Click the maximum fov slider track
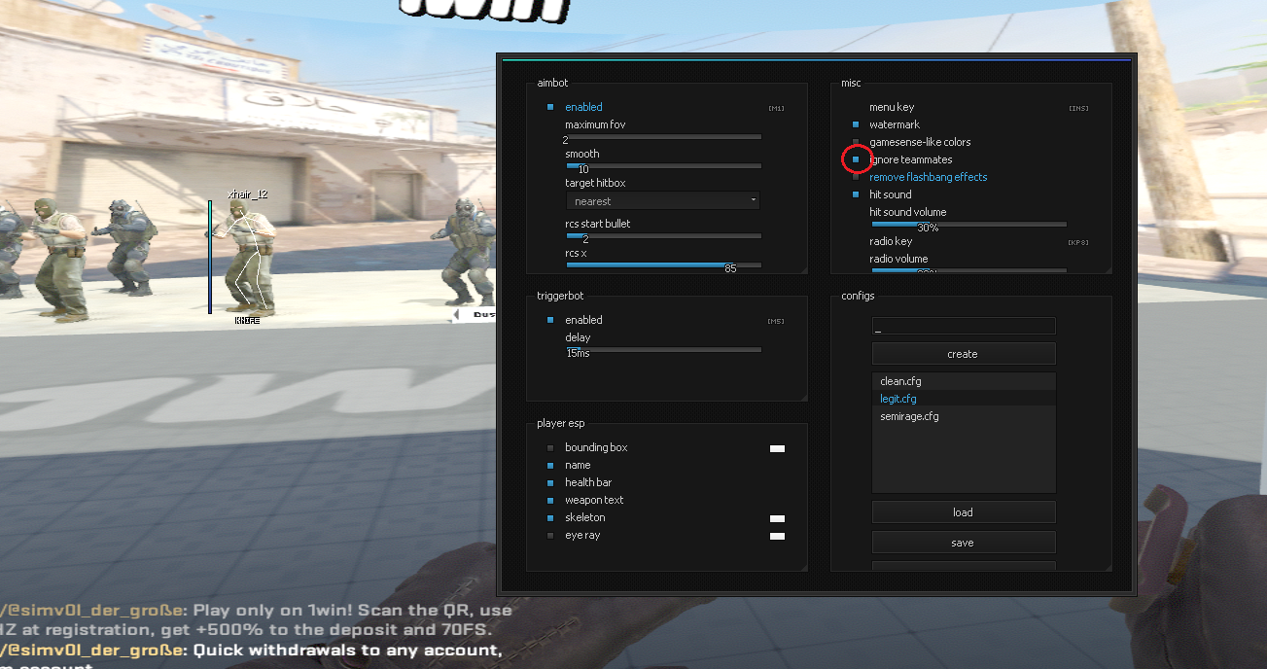This screenshot has width=1267, height=669. (663, 137)
